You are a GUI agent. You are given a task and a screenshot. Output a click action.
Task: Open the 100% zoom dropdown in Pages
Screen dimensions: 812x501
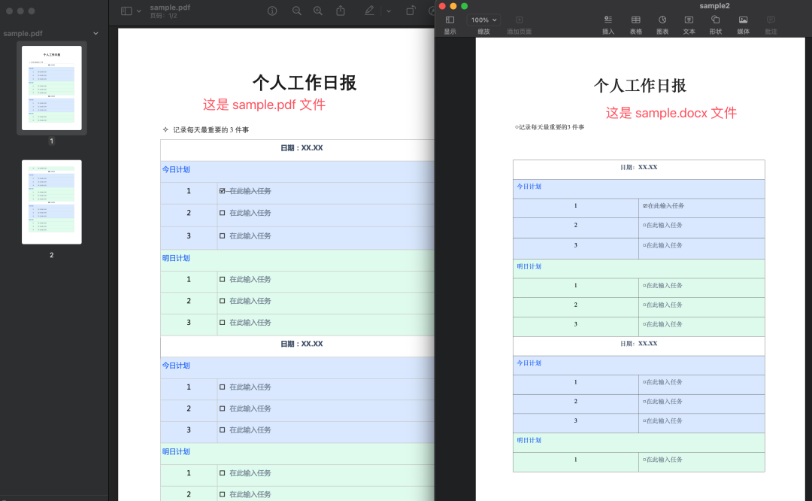click(483, 20)
